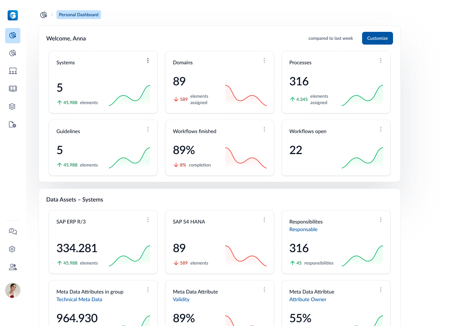Open the team presentation sidebar icon
Image resolution: width=459 pixels, height=326 pixels.
[13, 71]
